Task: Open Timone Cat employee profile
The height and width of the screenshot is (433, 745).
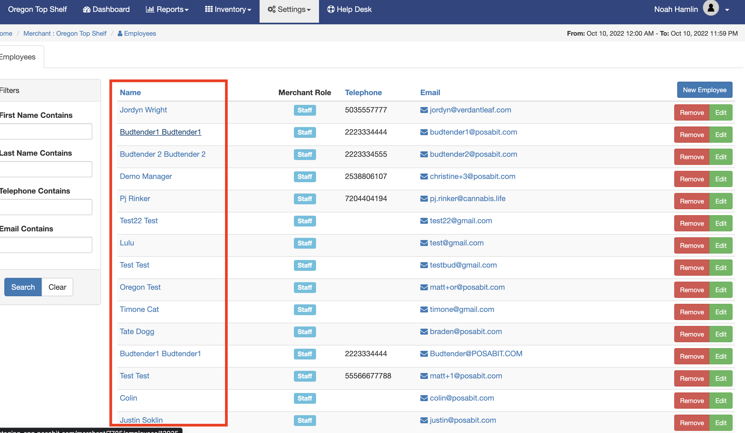Action: click(x=139, y=309)
